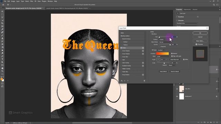The image size is (221, 124).
Task: Select the Pen tool
Action: 2,56
